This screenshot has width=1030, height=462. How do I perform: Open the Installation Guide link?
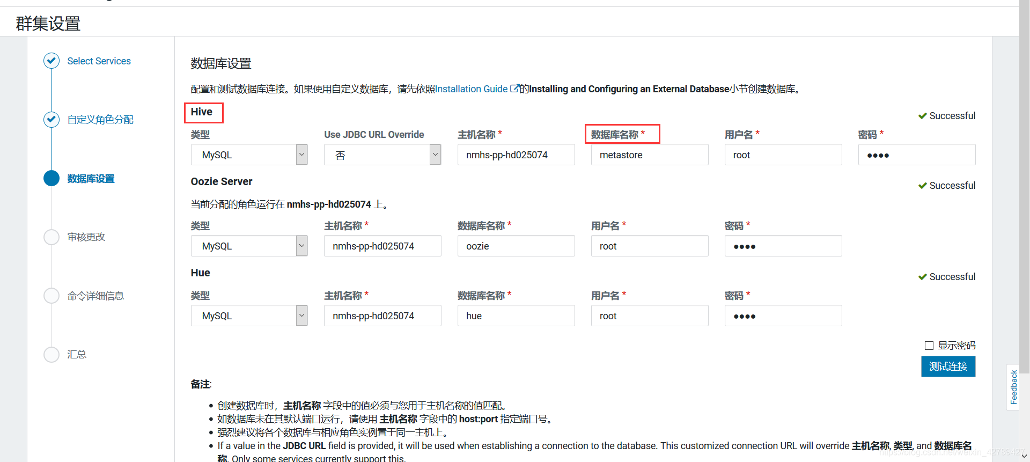point(472,89)
